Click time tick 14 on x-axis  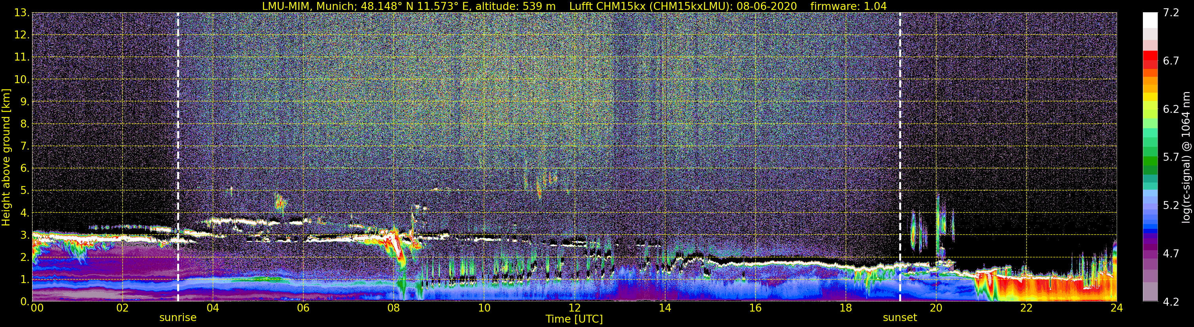pyautogui.click(x=665, y=308)
